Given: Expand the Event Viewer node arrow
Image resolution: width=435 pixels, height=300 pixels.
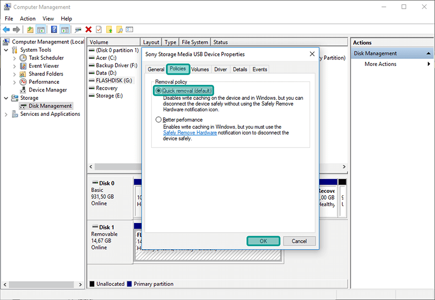Looking at the screenshot, I should (15, 66).
